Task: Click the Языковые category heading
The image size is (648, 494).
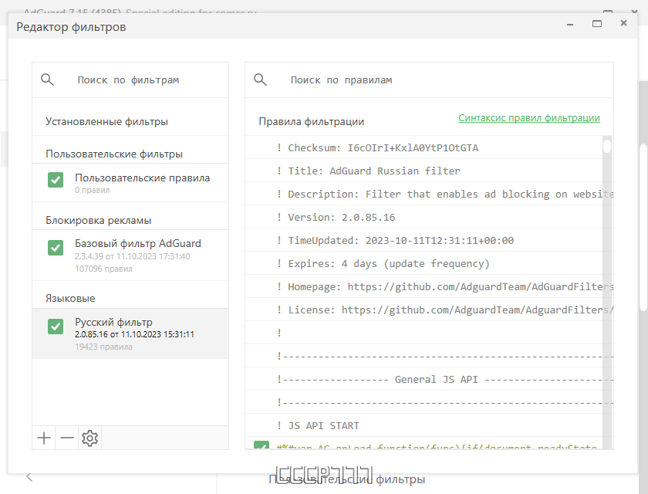Action: tap(70, 298)
